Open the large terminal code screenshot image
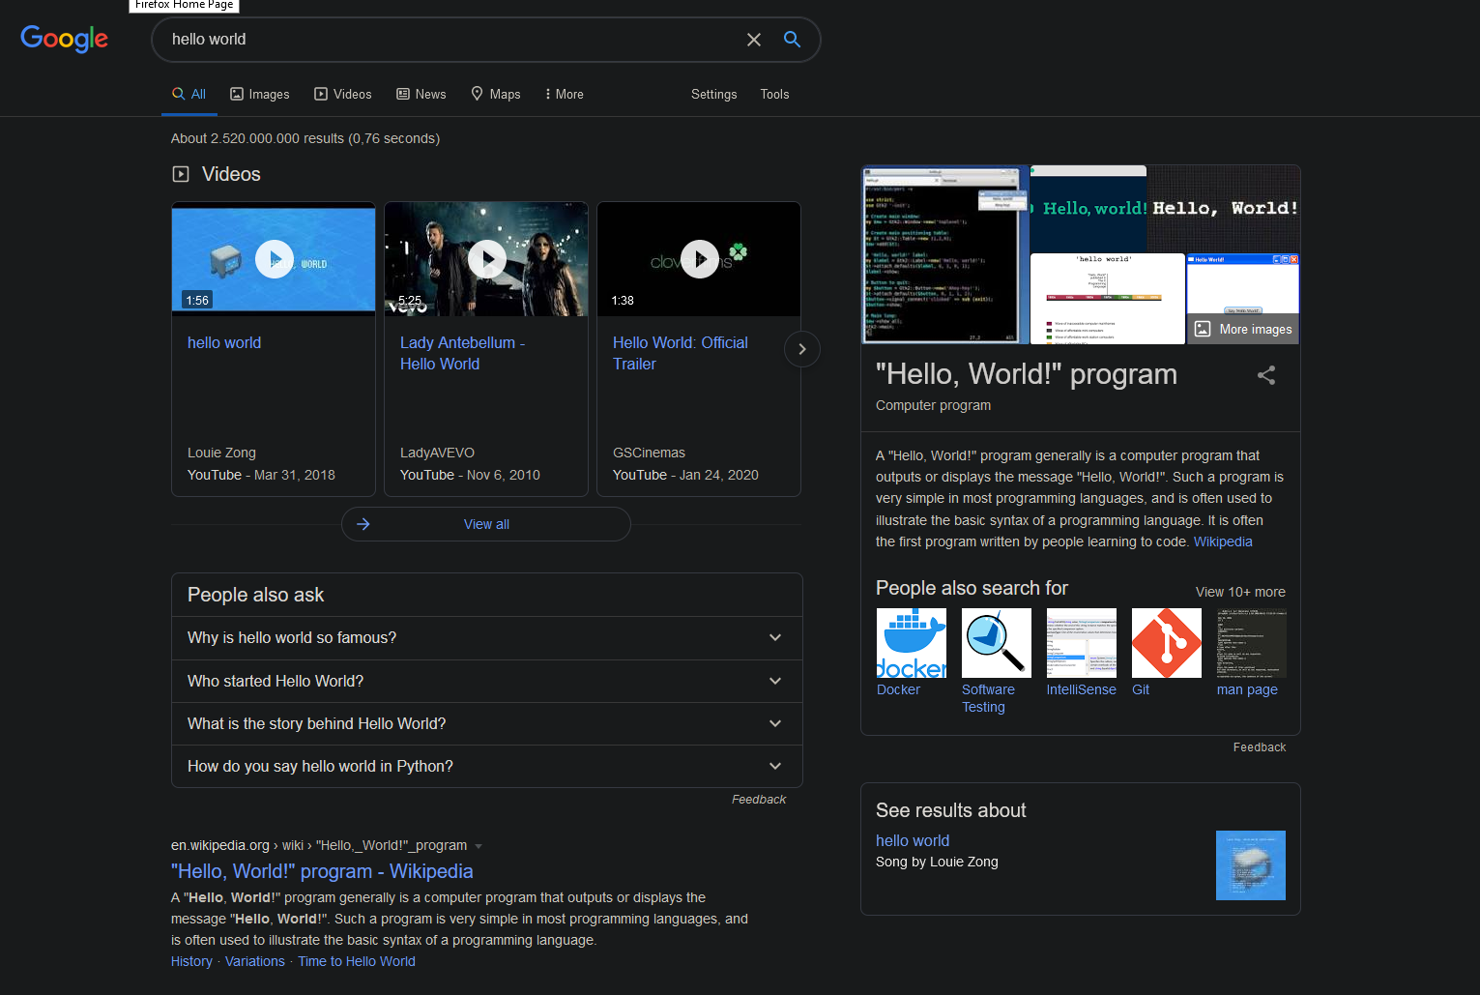 pos(945,254)
